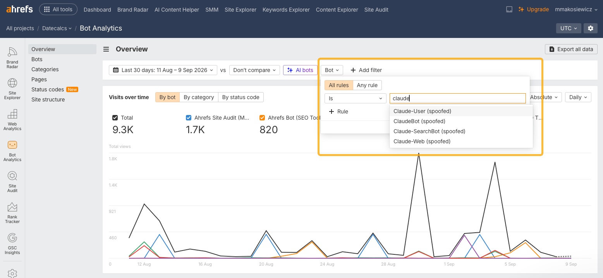
Task: Open Keywords Explorer in top navigation
Action: pos(286,10)
